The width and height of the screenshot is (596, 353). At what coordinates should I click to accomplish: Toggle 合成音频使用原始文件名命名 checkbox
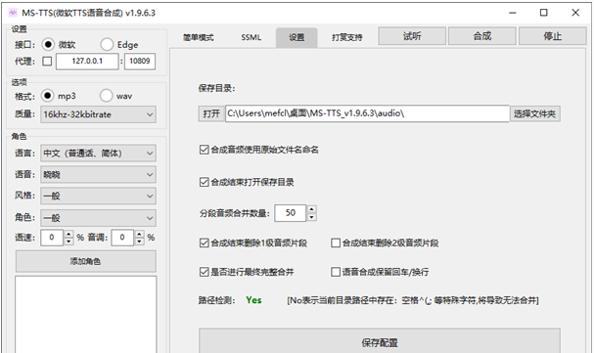pyautogui.click(x=258, y=150)
